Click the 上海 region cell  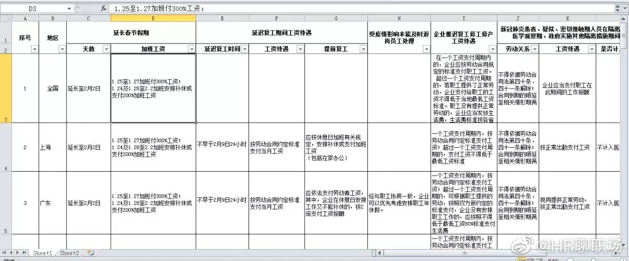click(53, 147)
